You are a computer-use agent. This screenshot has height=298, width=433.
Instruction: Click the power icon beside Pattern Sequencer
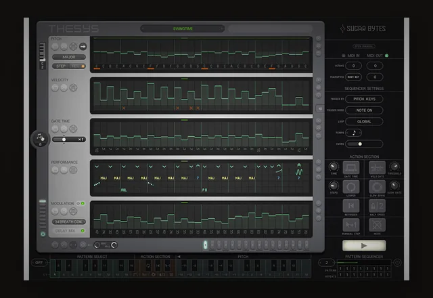click(397, 262)
